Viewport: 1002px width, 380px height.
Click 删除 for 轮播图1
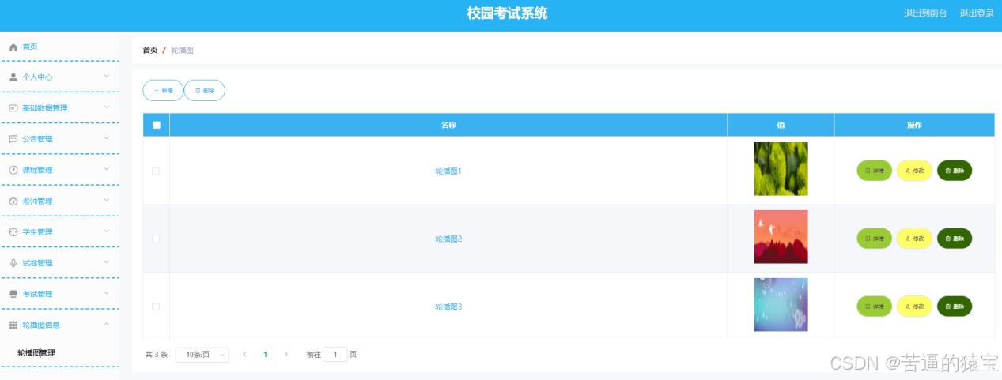coord(955,171)
